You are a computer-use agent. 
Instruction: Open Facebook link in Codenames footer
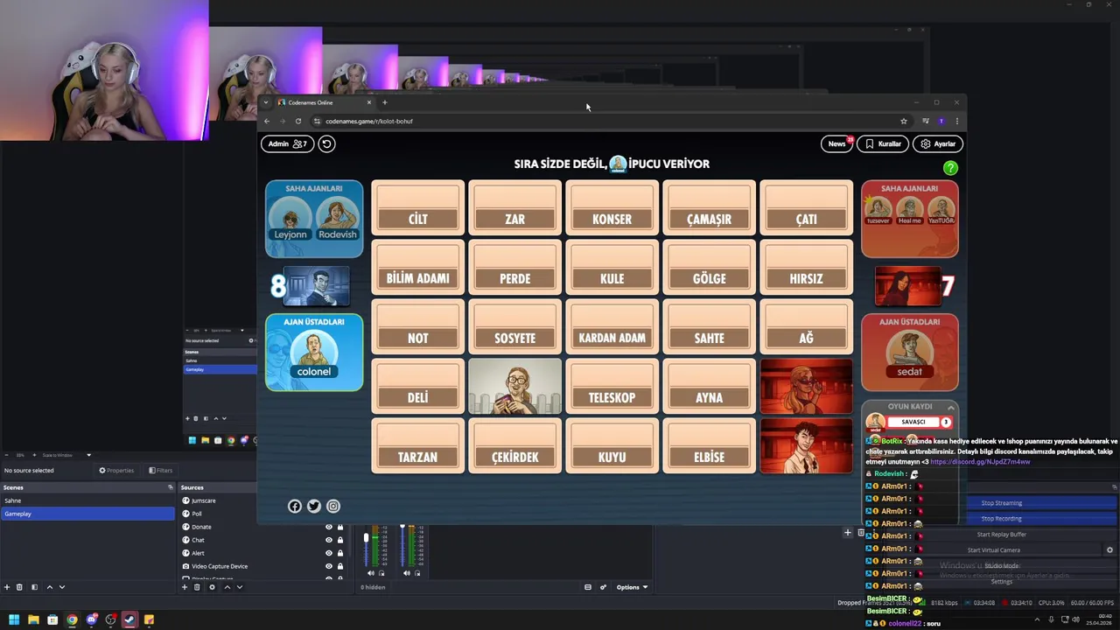295,506
